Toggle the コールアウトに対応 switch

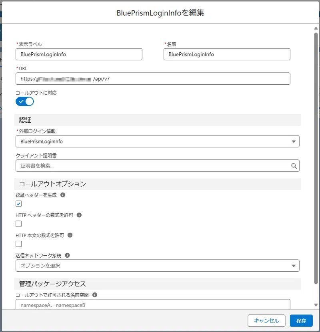[24, 101]
